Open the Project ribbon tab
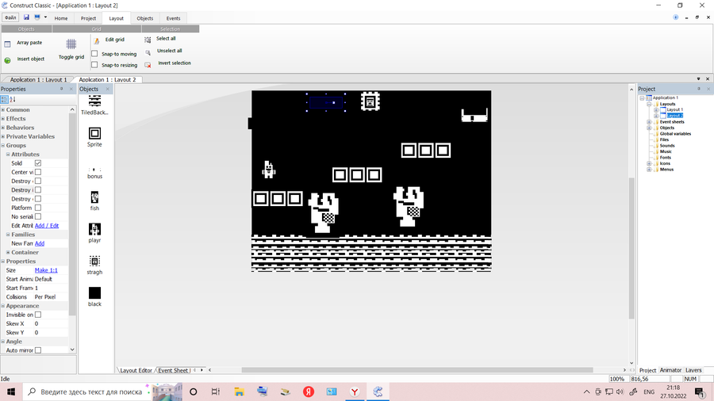Viewport: 714px width, 401px height. pos(88,18)
